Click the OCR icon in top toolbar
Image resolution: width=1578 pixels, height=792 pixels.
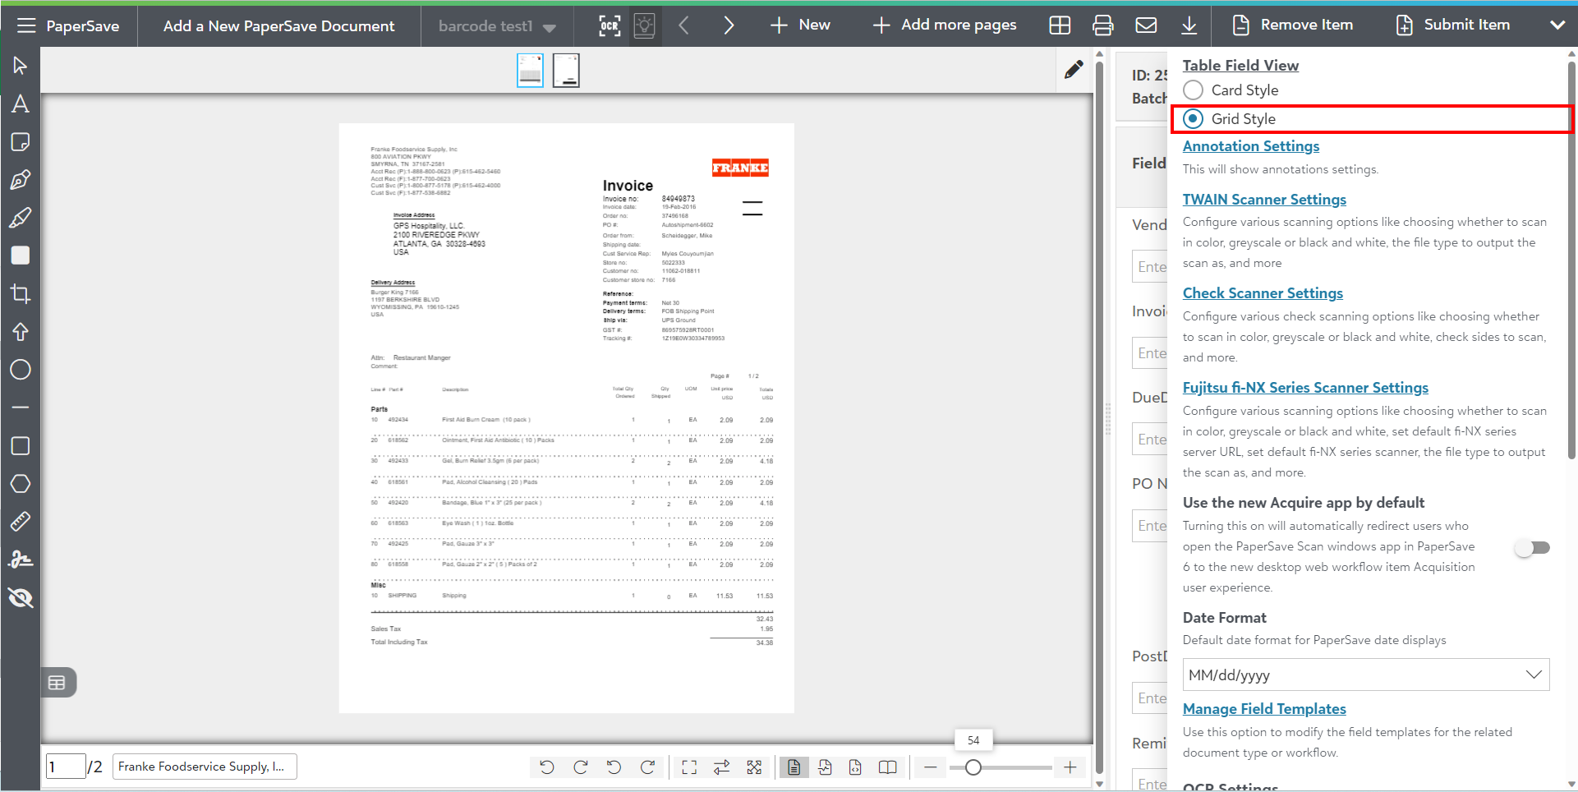[609, 25]
